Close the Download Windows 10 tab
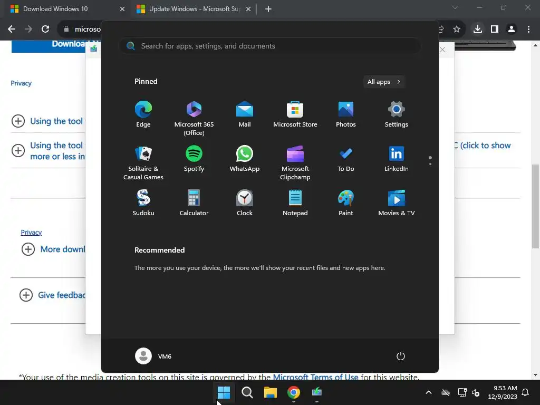540x405 pixels. click(122, 9)
